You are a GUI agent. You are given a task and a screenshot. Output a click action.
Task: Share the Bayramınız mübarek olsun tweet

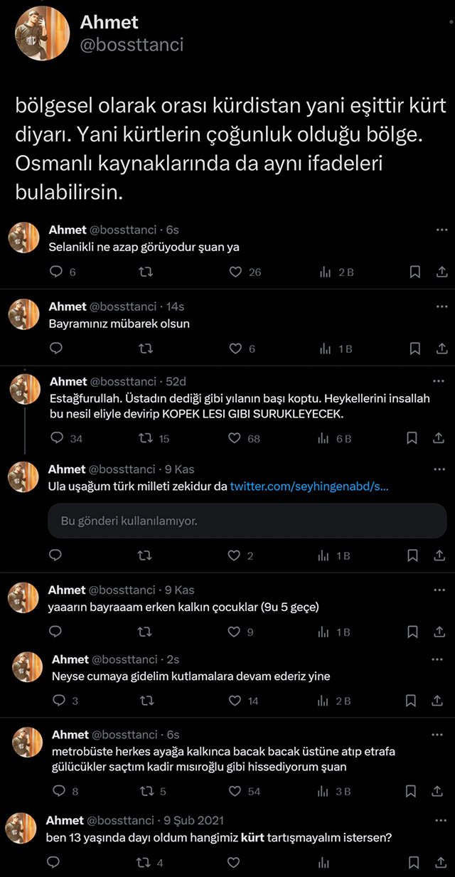pos(440,349)
